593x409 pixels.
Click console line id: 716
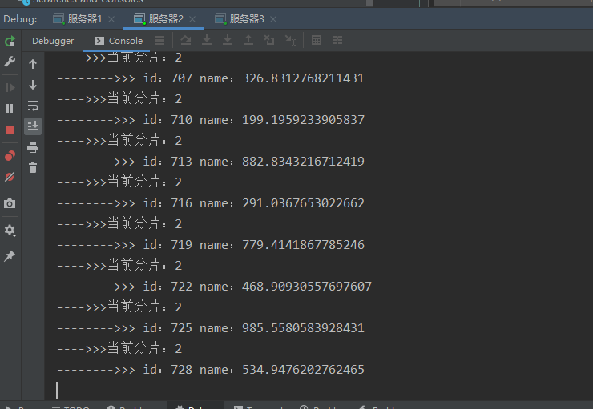(210, 203)
